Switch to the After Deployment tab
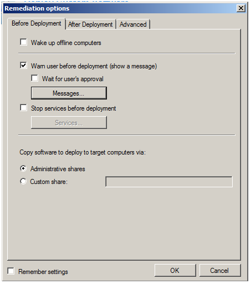Viewport: 251px width, 284px height. point(90,24)
